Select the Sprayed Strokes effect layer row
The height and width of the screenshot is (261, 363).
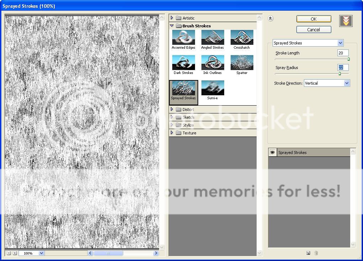310,153
